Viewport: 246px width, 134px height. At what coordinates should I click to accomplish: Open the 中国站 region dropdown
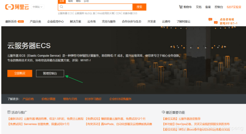(38, 7)
